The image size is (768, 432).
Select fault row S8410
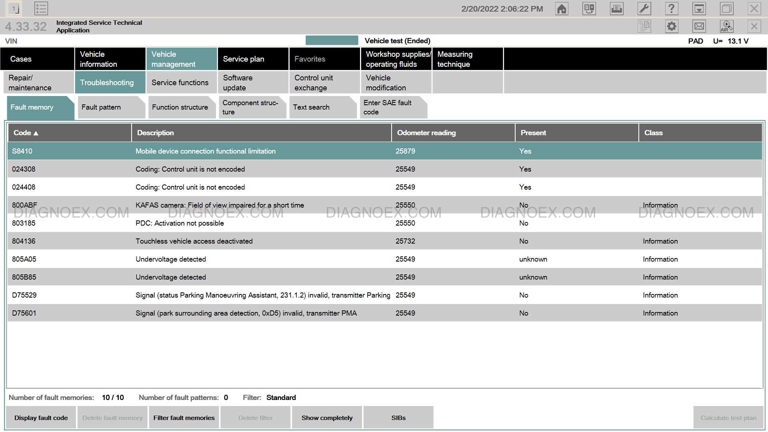pyautogui.click(x=385, y=151)
